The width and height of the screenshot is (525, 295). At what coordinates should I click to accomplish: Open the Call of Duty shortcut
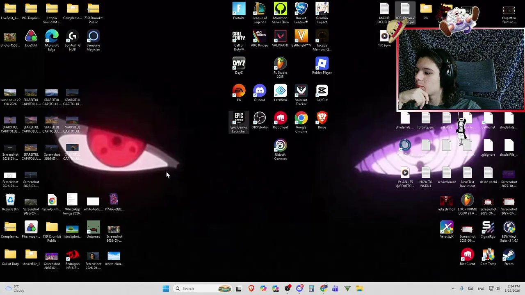point(239,40)
